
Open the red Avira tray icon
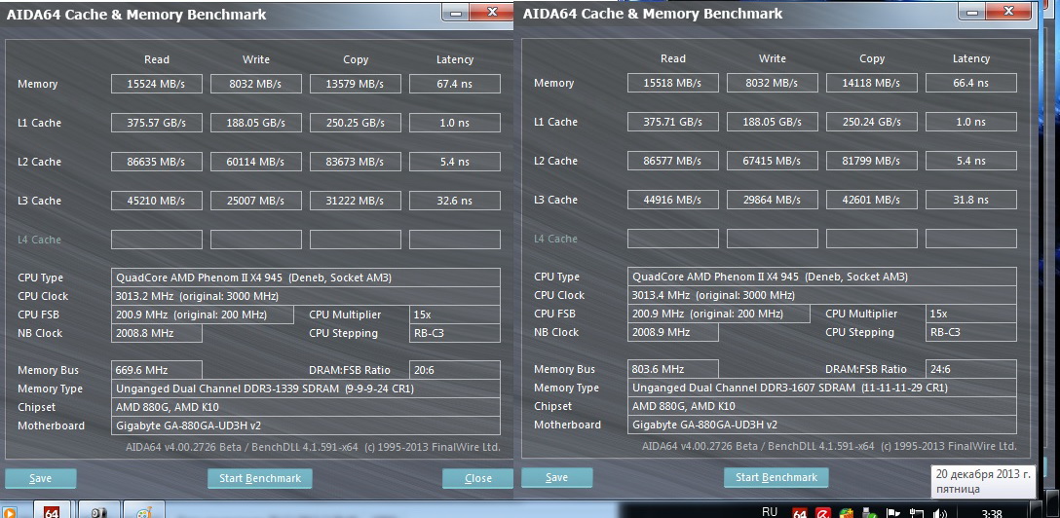[822, 512]
